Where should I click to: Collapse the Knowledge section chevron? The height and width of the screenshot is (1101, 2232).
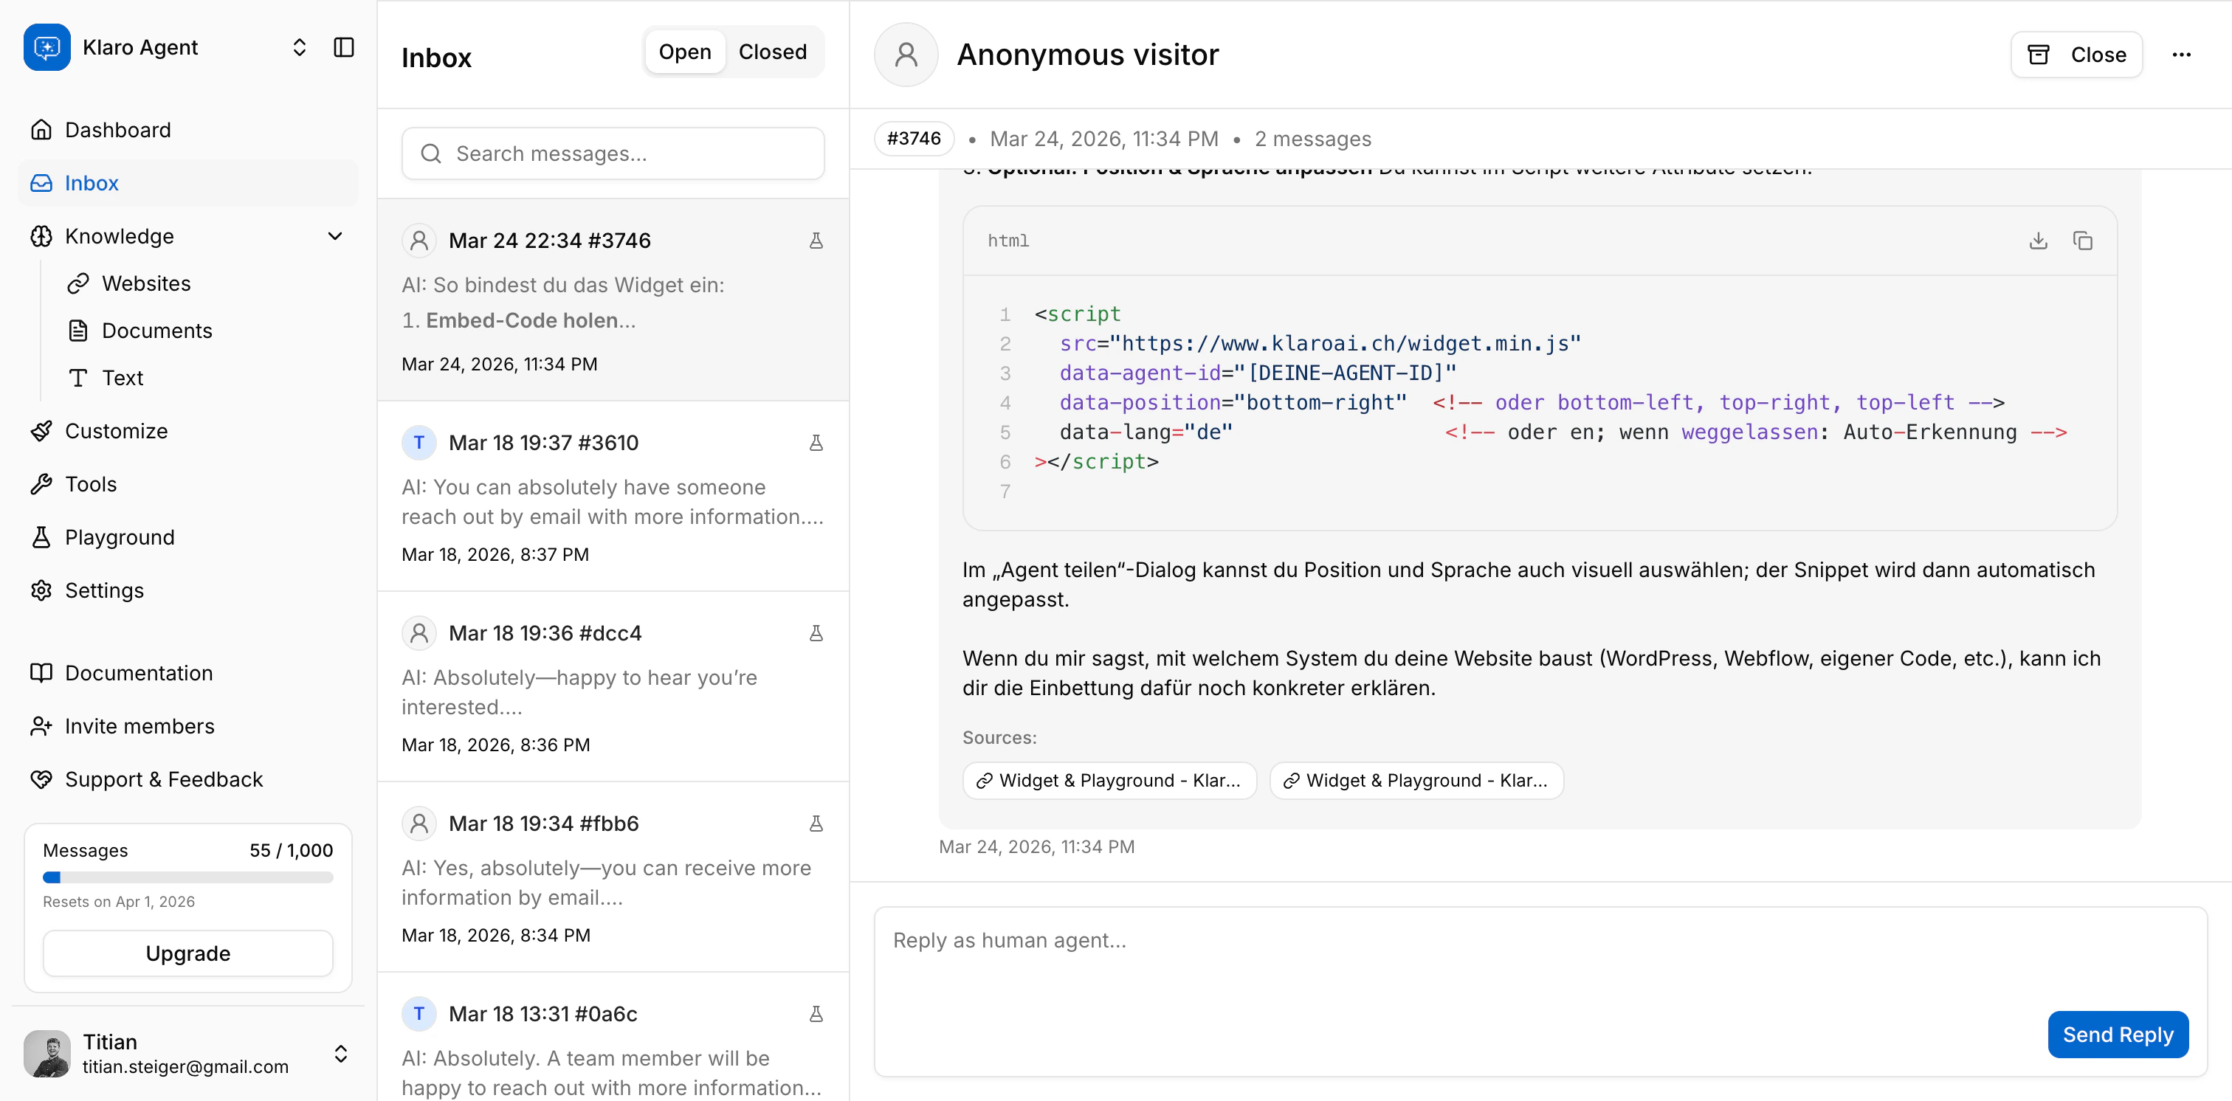click(335, 236)
